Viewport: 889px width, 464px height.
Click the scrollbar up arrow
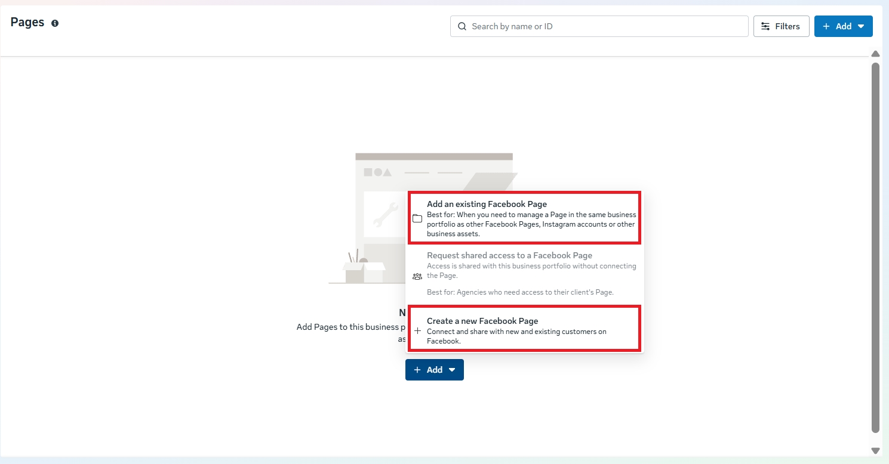(875, 54)
